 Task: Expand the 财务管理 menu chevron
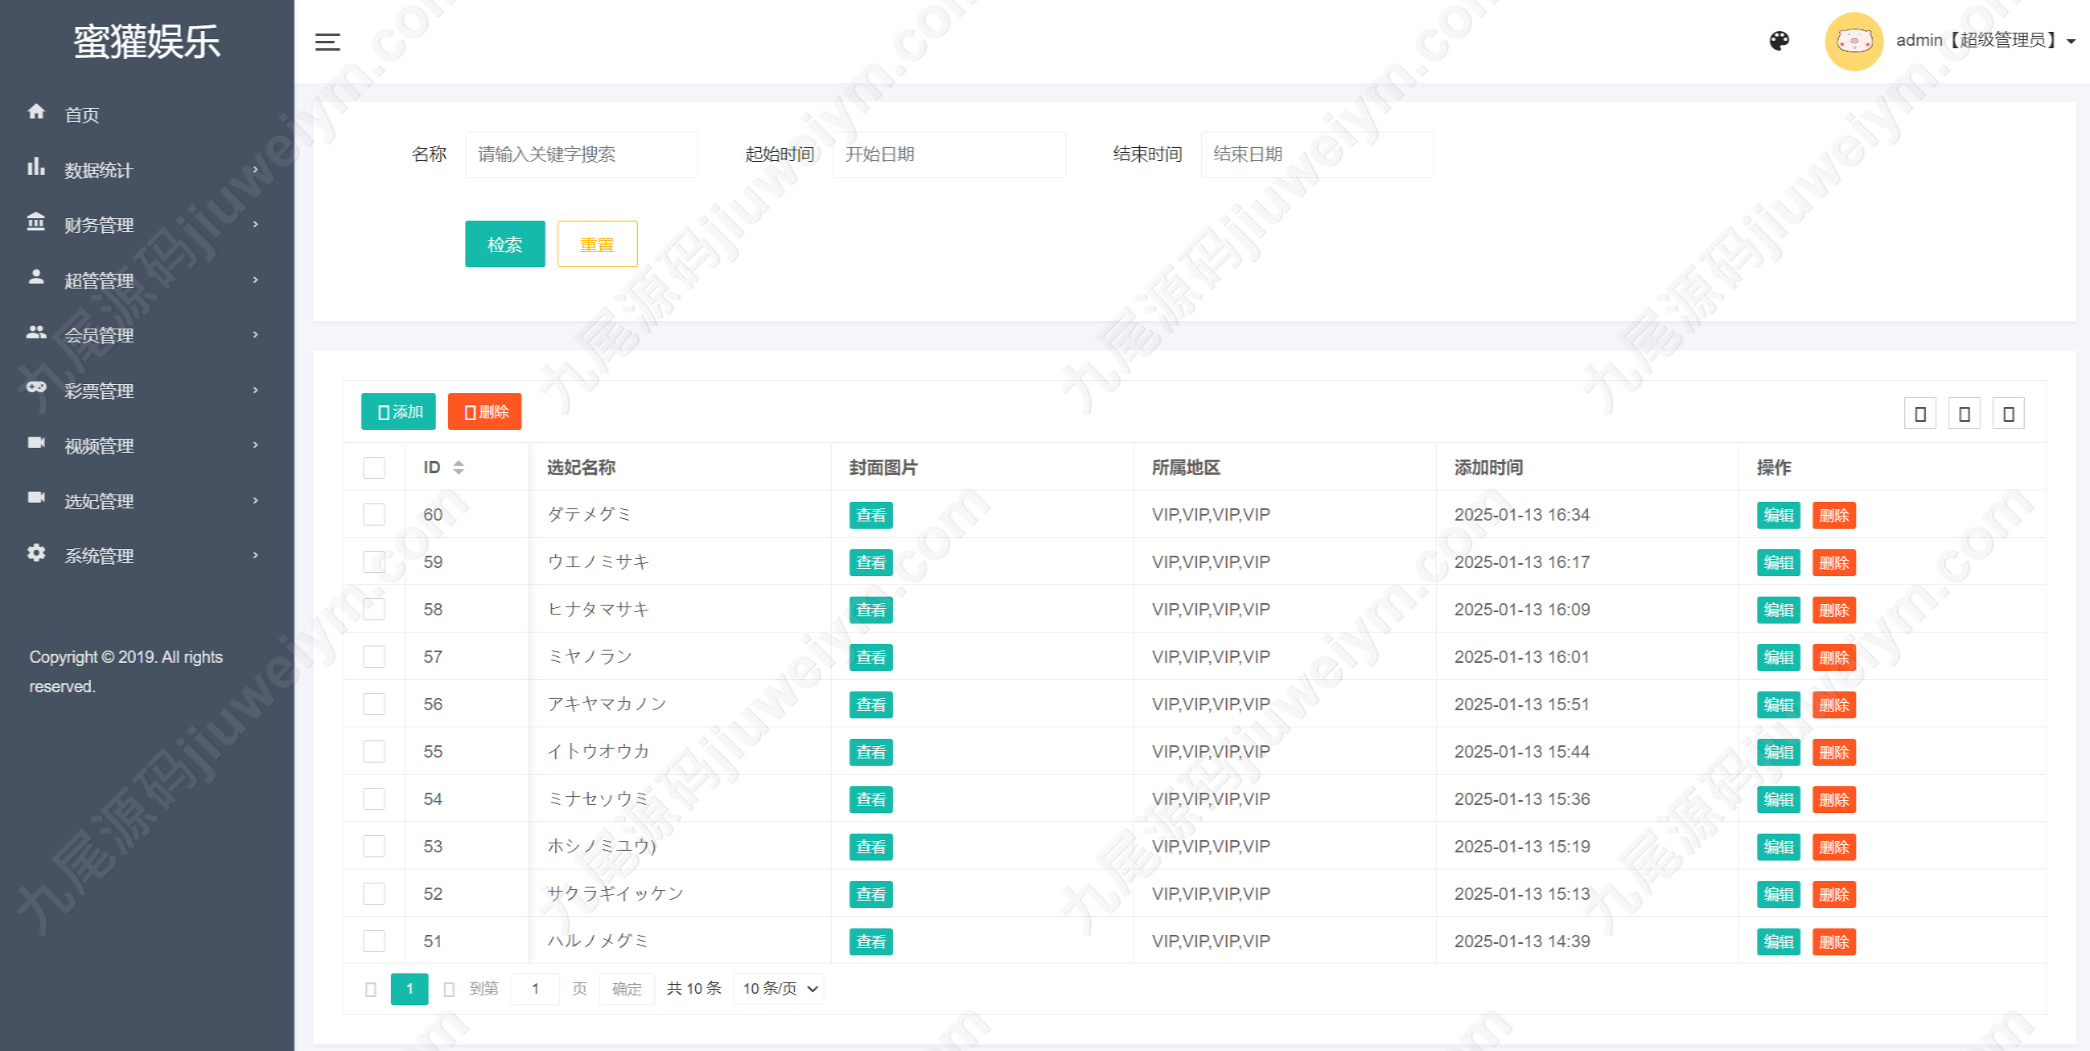pos(256,225)
